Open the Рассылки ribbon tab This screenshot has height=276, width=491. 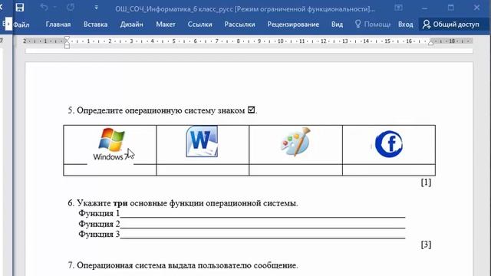click(x=239, y=25)
